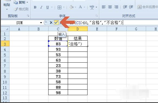This screenshot has width=158, height=103.
Task: Open the Copy dropdown arrow
Action: pos(27,2)
